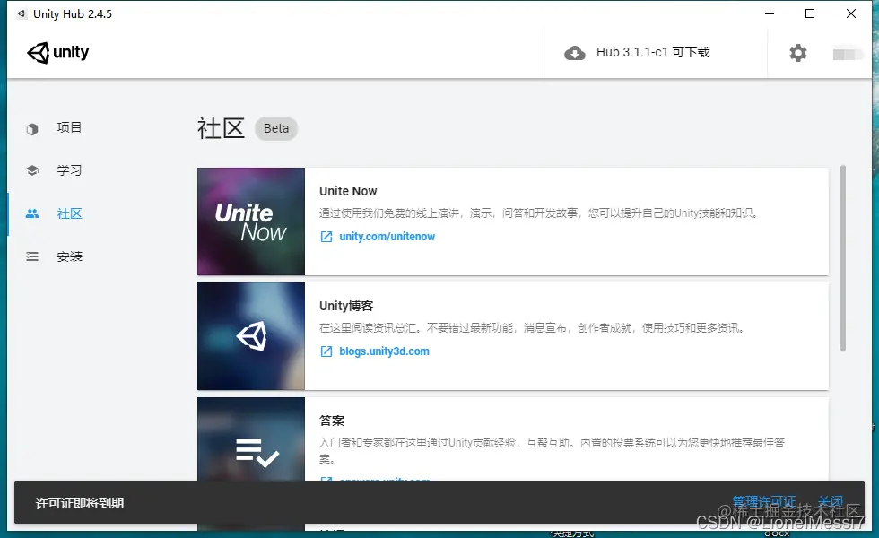Click the 安装 list icon

point(32,256)
